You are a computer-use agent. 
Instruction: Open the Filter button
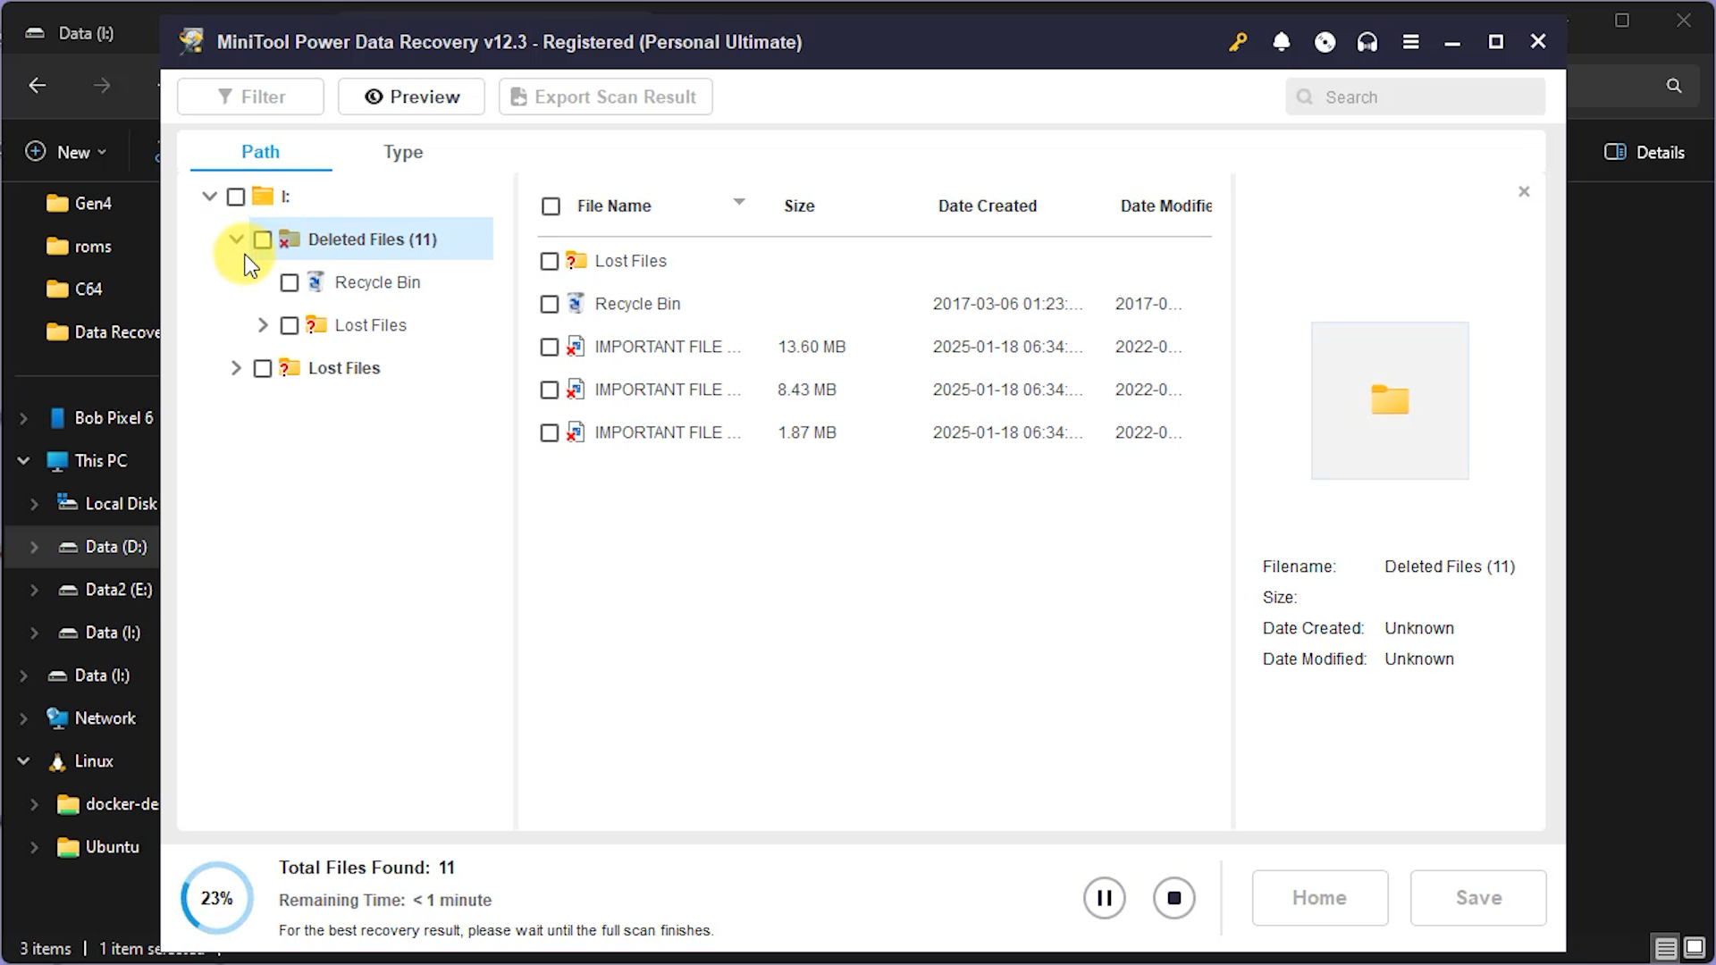pyautogui.click(x=250, y=96)
